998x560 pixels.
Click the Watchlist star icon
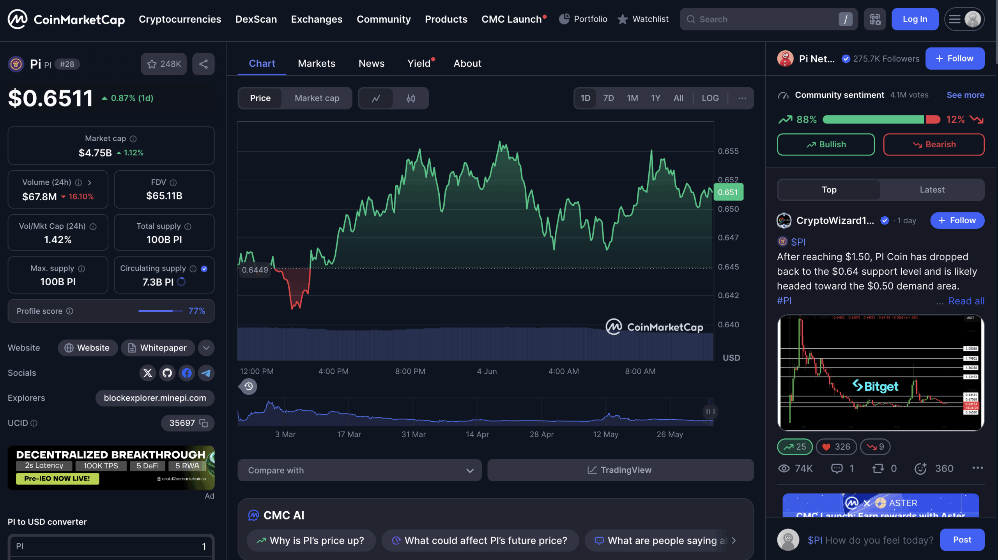pyautogui.click(x=623, y=19)
